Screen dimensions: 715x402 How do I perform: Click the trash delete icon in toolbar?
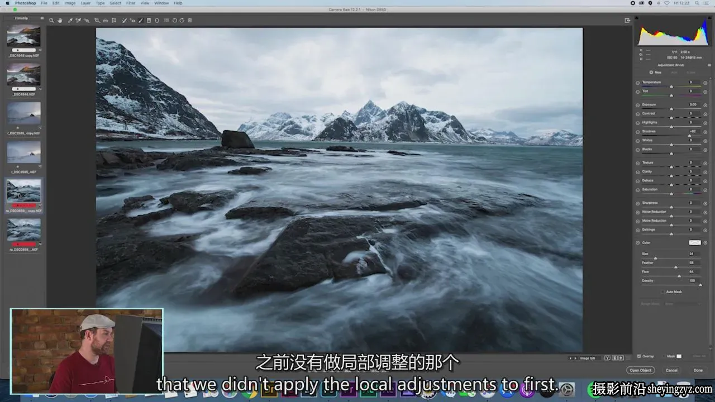[190, 20]
